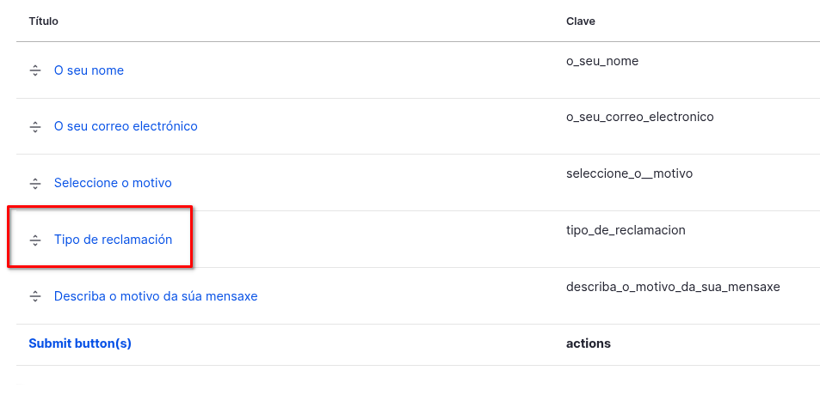Open the Seleccione o motivo link
Image resolution: width=820 pixels, height=395 pixels.
113,183
